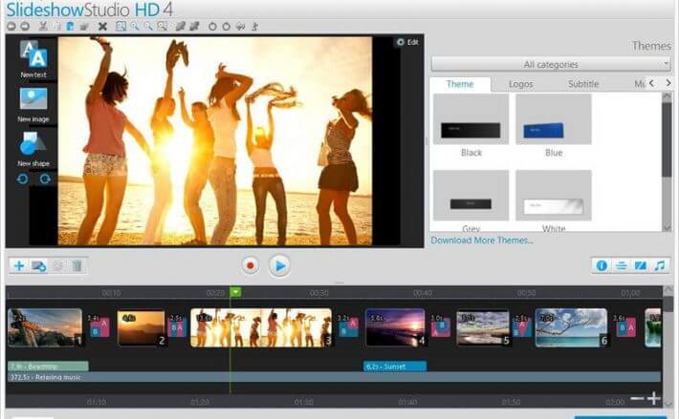Viewport: 679px width, 419px height.
Task: Select slide 5 in the timeline
Action: tap(483, 328)
